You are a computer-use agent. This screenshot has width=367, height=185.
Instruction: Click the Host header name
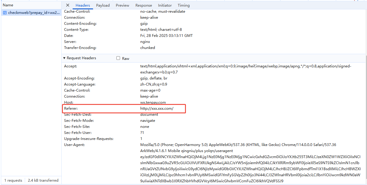[x=68, y=102]
